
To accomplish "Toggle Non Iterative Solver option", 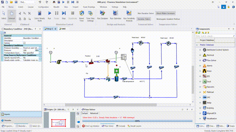I will (x=146, y=13).
